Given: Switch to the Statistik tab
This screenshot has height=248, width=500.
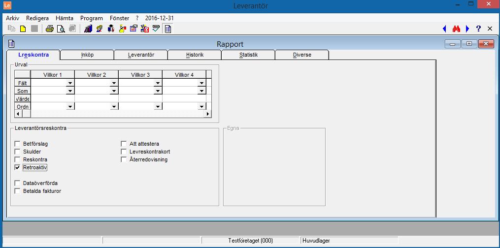Looking at the screenshot, I should [x=248, y=55].
